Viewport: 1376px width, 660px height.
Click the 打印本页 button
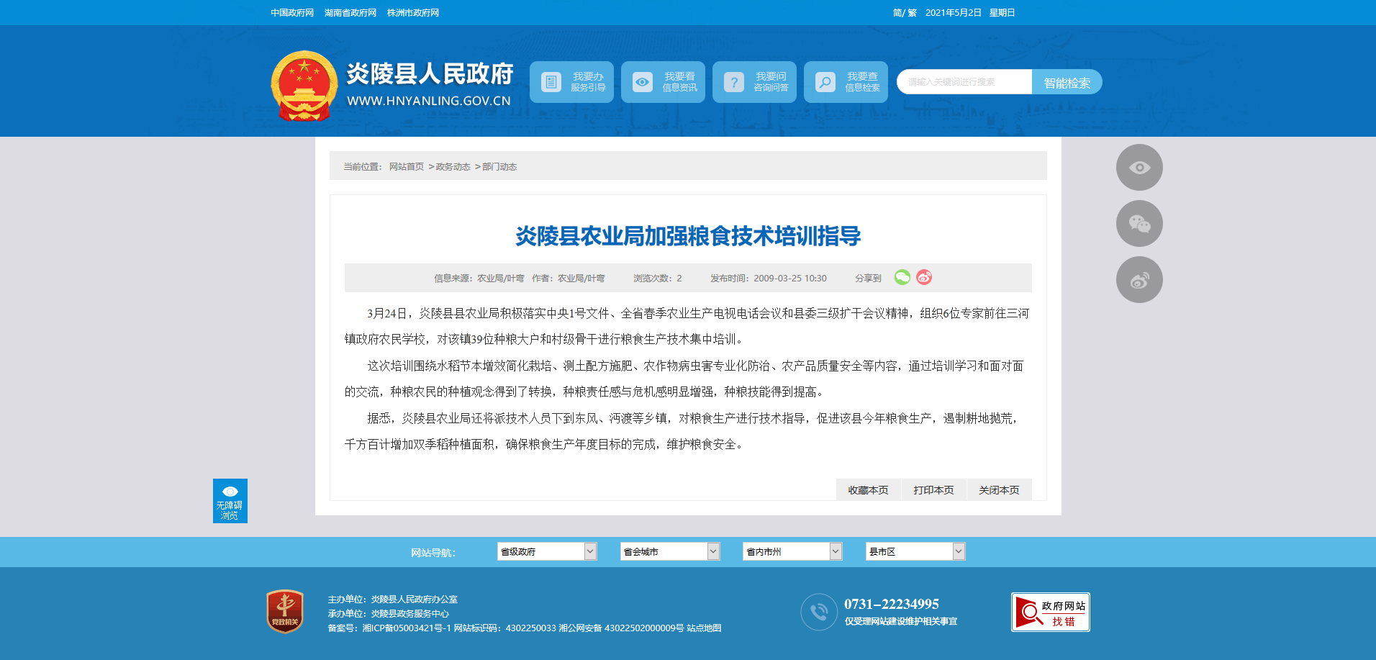tap(933, 490)
